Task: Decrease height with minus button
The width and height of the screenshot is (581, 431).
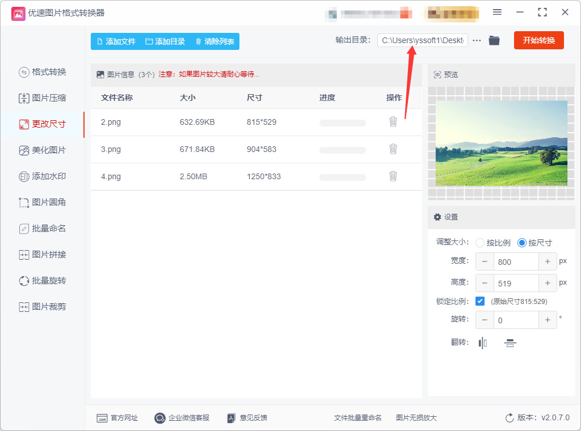Action: click(x=485, y=283)
